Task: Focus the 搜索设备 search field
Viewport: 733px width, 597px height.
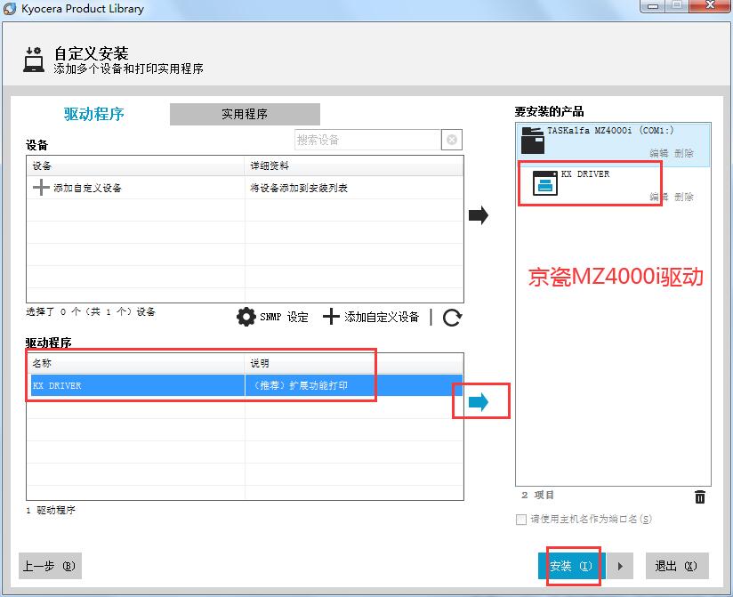Action: (x=368, y=140)
